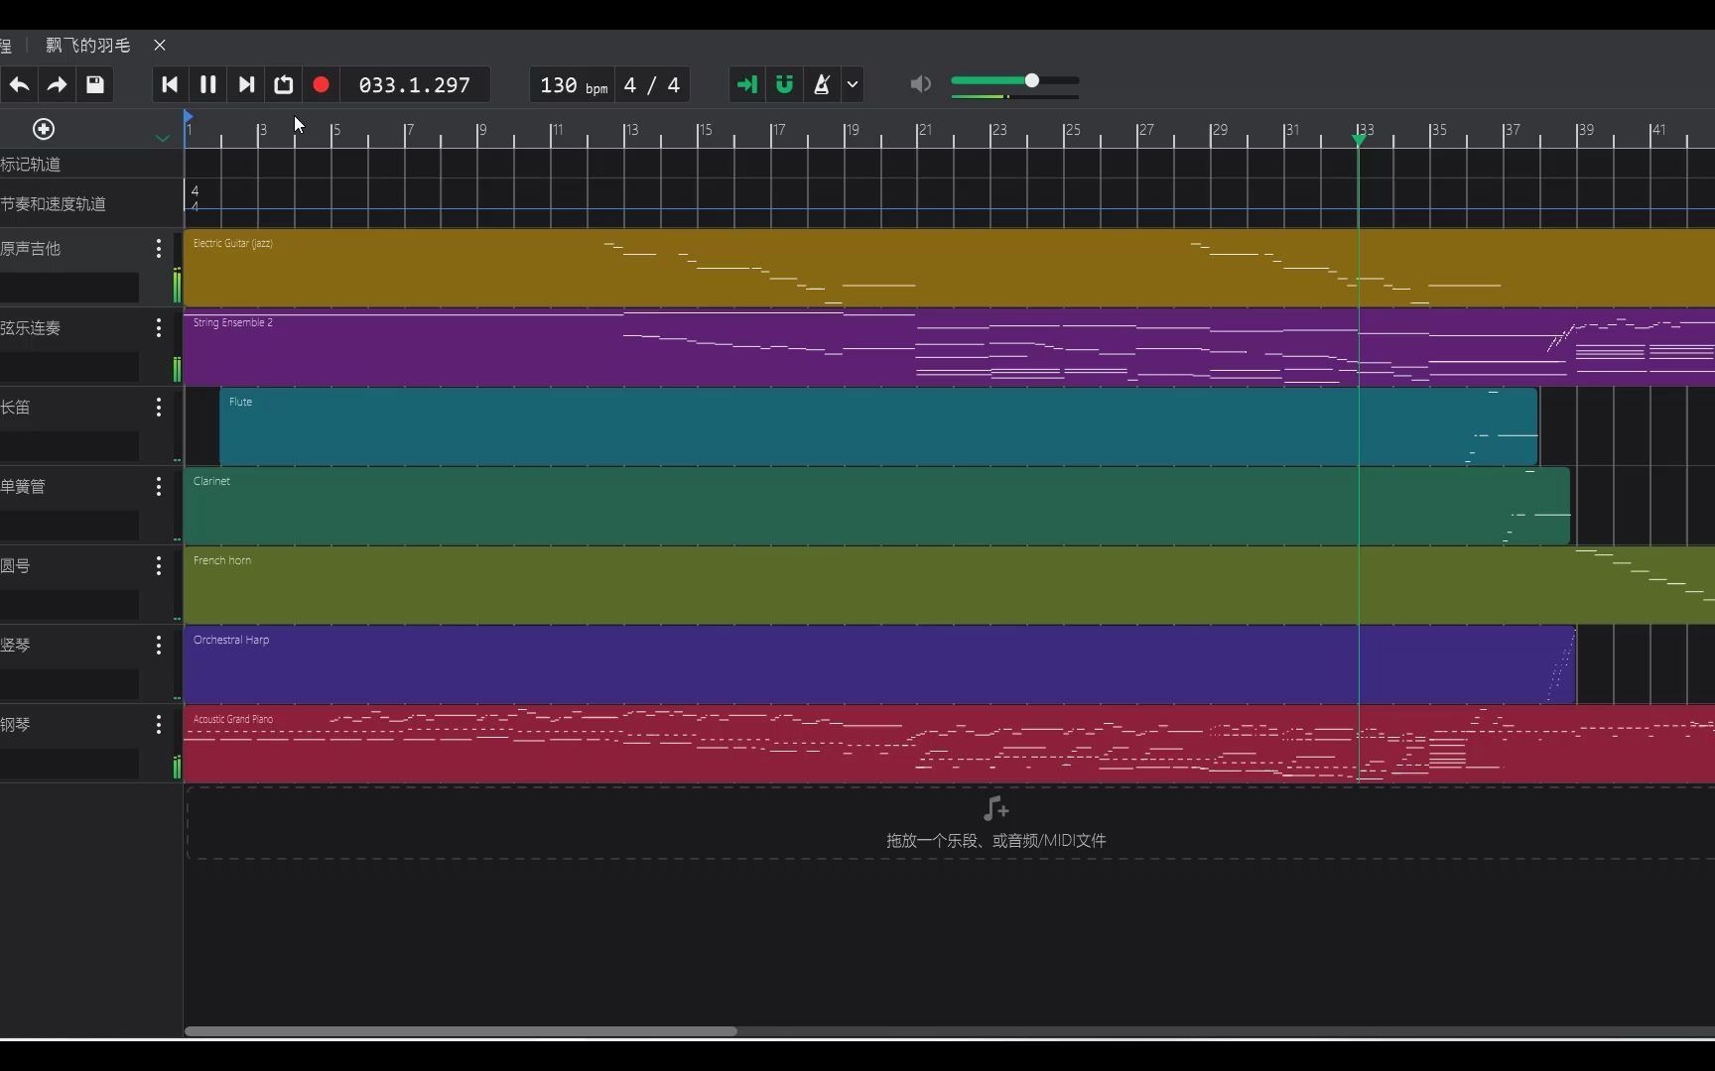Viewport: 1715px width, 1071px height.
Task: Select the French horn clip
Action: (x=949, y=585)
